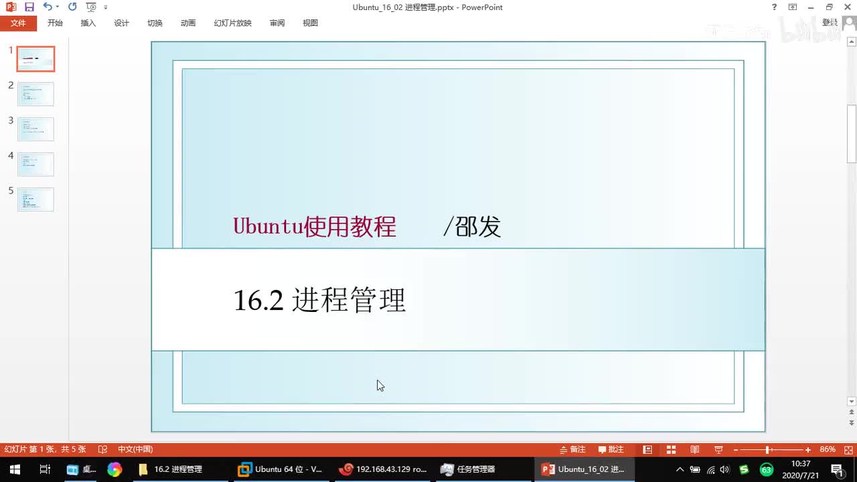Fit slide to current window icon
This screenshot has height=482, width=857.
(848, 449)
